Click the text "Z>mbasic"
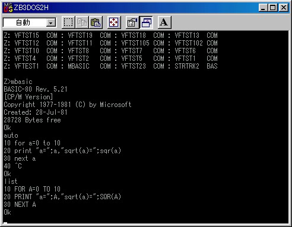This screenshot has width=292, height=227. point(18,82)
